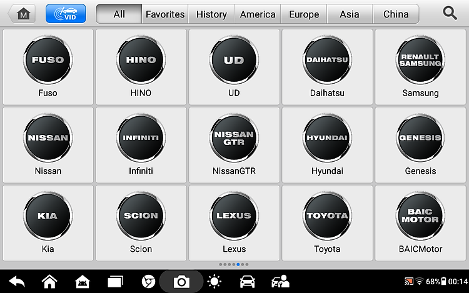The image size is (469, 293).
Task: Select the Renault Samsung brand
Action: click(420, 67)
